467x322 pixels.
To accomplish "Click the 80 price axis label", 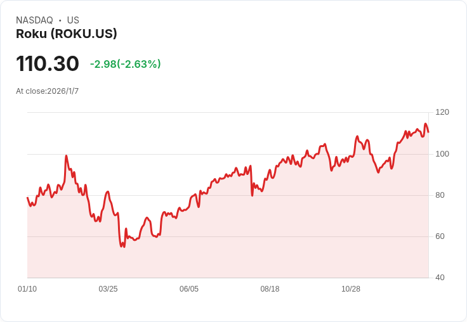I will [440, 195].
